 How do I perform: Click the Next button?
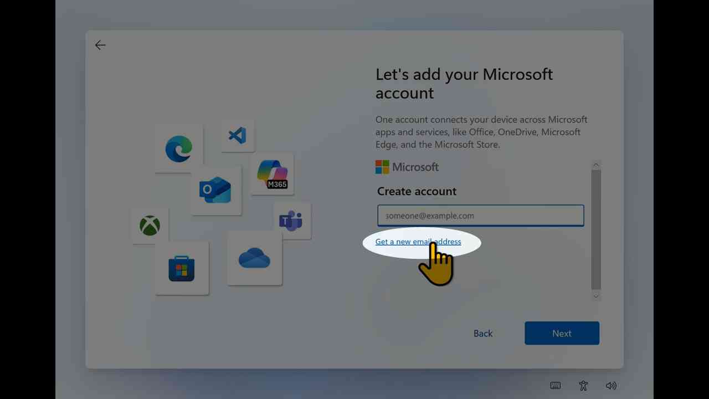(x=562, y=333)
